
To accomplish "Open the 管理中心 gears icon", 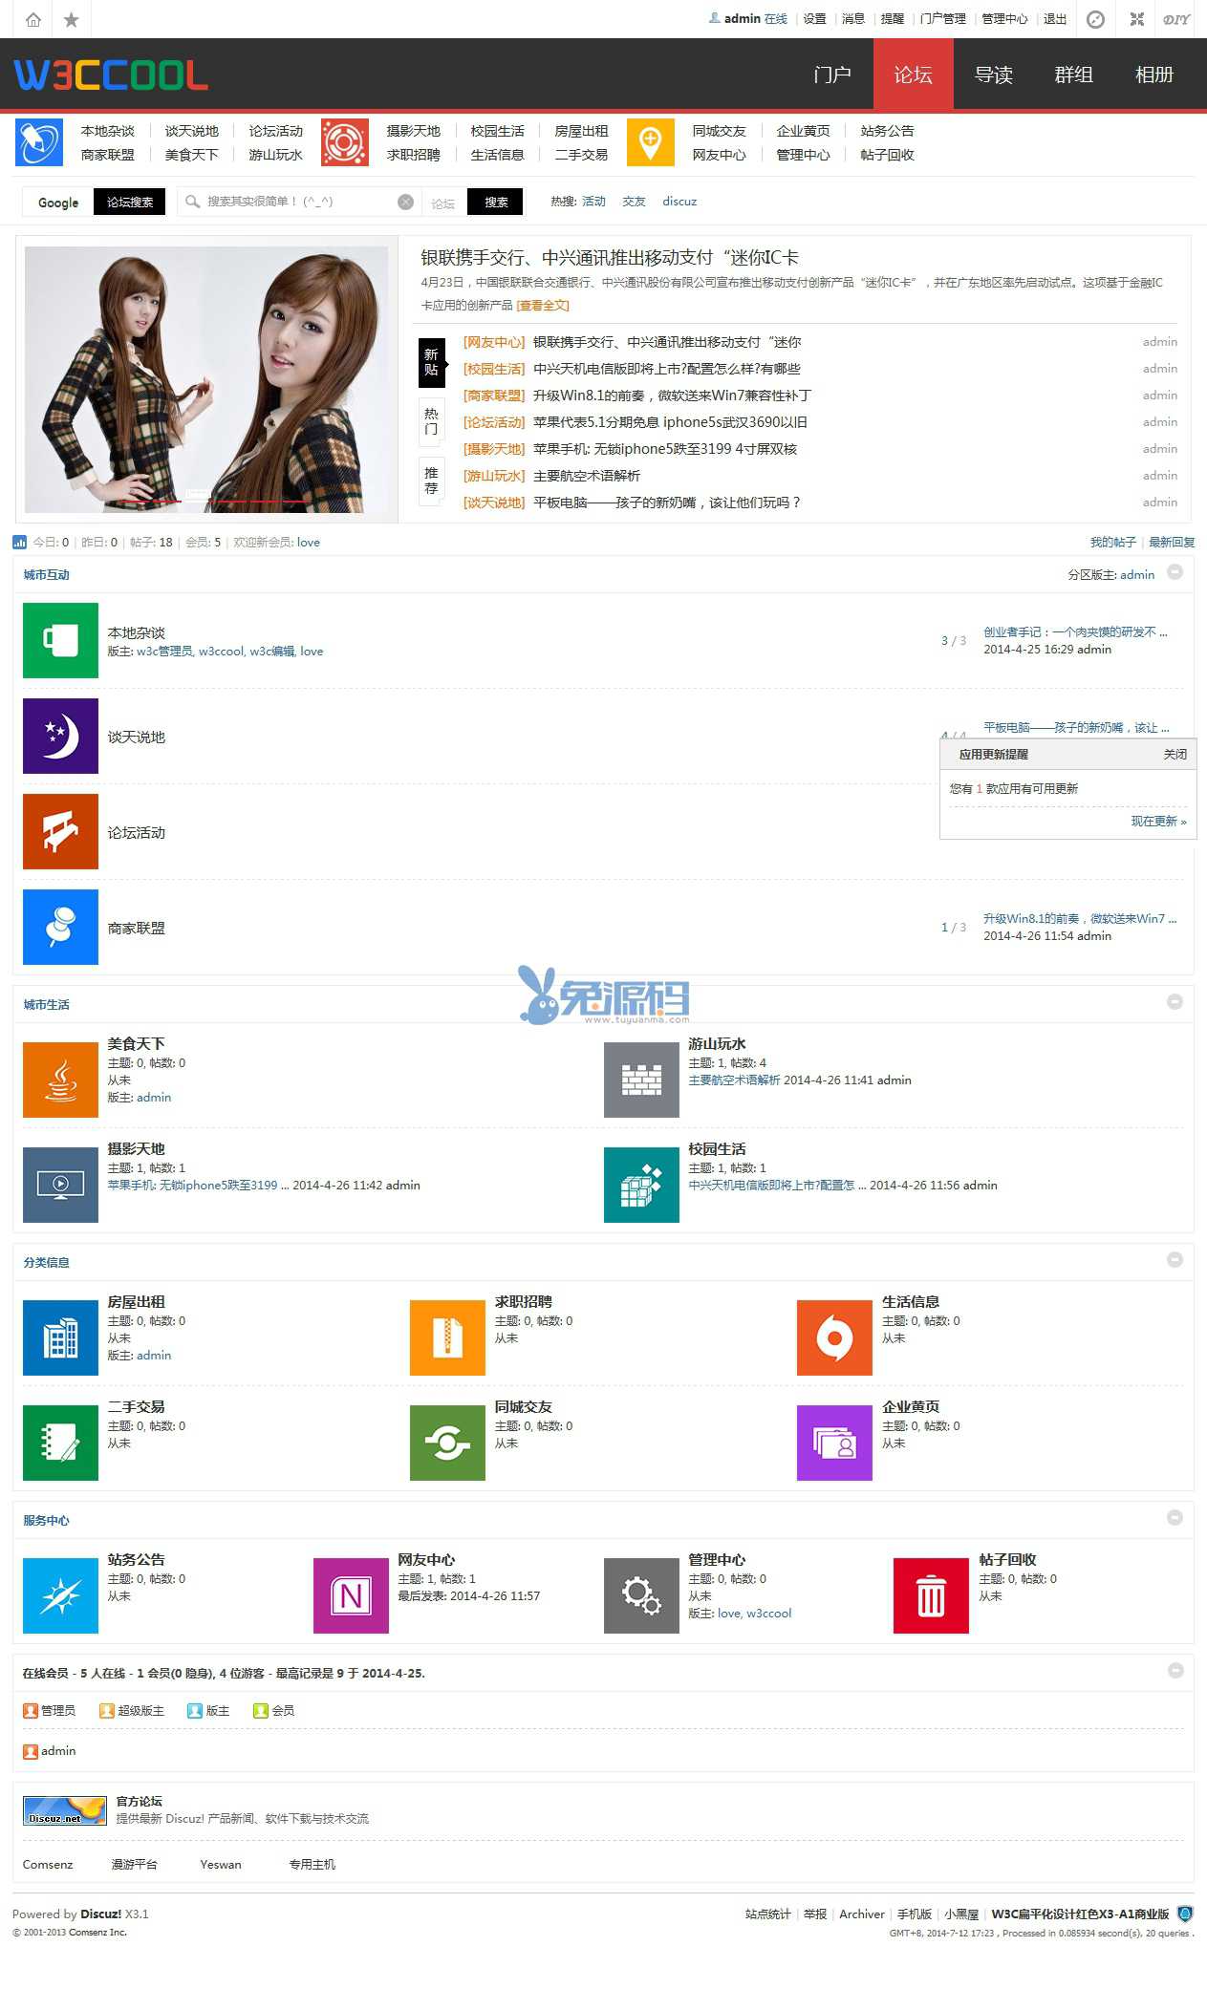I will (641, 1595).
